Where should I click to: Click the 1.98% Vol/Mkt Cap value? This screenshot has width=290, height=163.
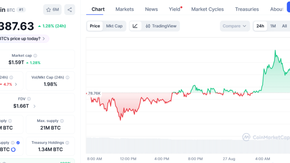point(50,84)
